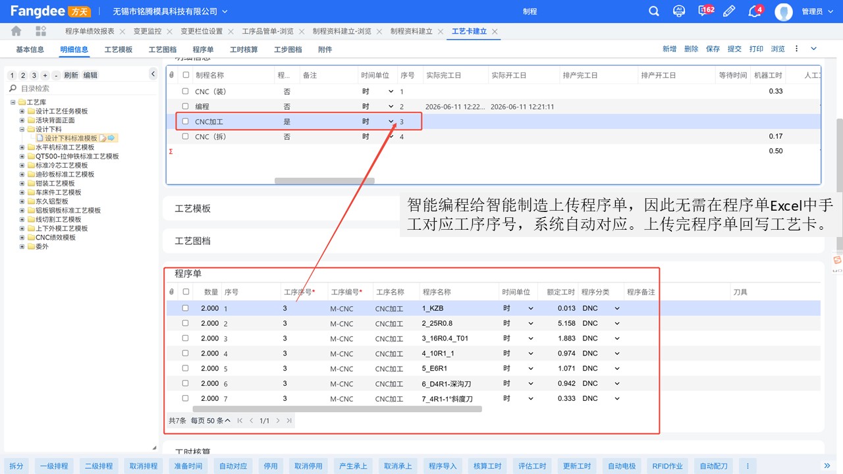Collapse the left tree panel arrow
The width and height of the screenshot is (843, 474).
(153, 74)
